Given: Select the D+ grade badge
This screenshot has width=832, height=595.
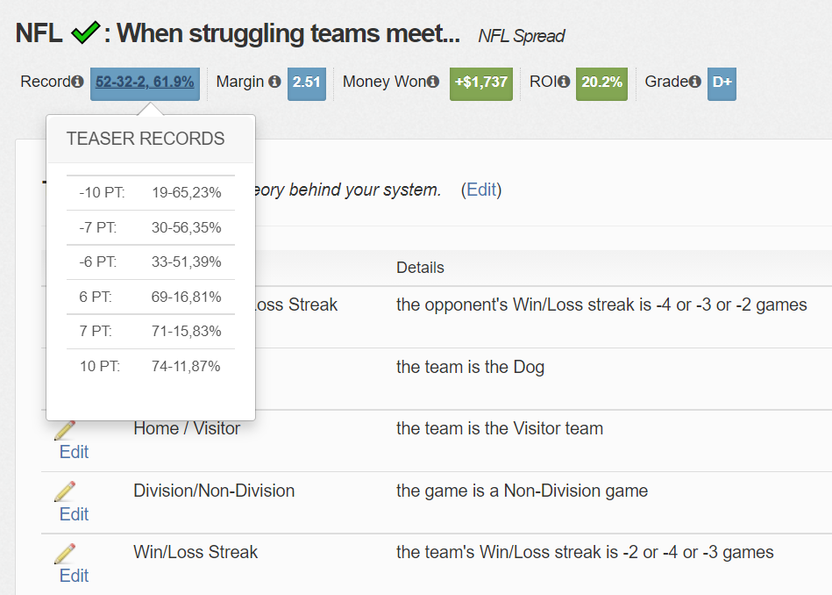Looking at the screenshot, I should click(x=722, y=82).
